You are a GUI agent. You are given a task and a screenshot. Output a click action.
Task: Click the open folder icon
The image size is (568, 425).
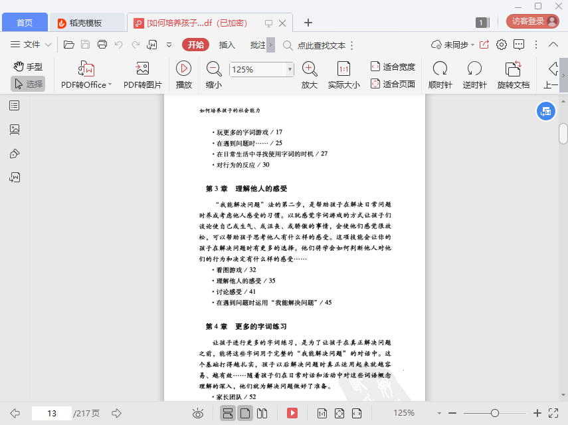69,45
